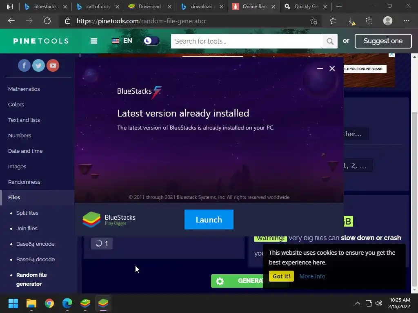Image resolution: width=418 pixels, height=313 pixels.
Task: Open Windows Start menu
Action: pyautogui.click(x=13, y=303)
